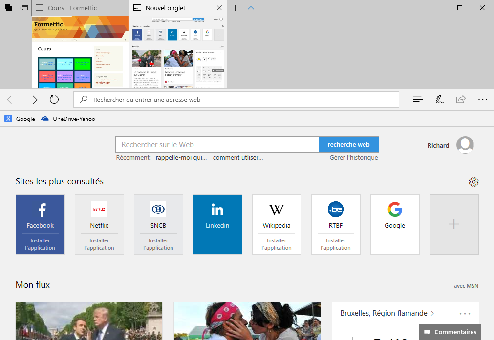Add web notes with pen icon
The image size is (494, 340).
click(x=439, y=100)
